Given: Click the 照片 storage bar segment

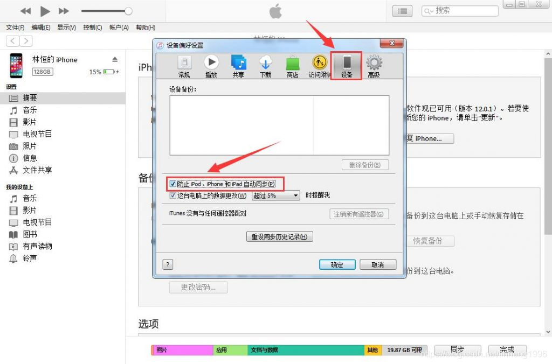Looking at the screenshot, I should coord(183,350).
